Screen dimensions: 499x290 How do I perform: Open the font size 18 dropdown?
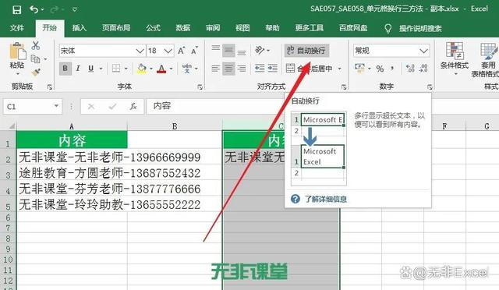(x=168, y=51)
